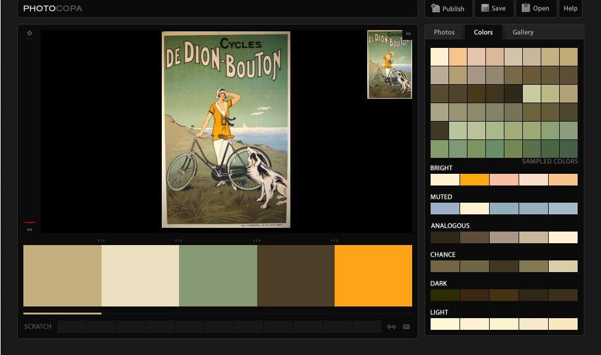Click the De Dion-Bouton poster on the canvas
The image size is (601, 355).
click(x=226, y=130)
